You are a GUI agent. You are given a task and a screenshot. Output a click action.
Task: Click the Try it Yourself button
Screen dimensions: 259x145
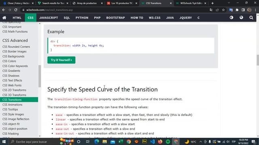(x=61, y=60)
